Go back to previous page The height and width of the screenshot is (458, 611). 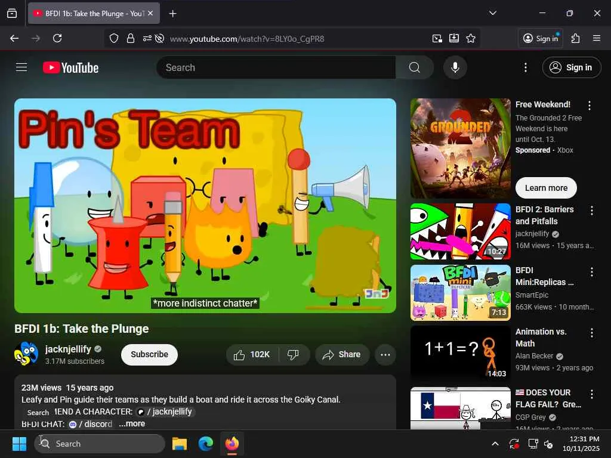(14, 38)
